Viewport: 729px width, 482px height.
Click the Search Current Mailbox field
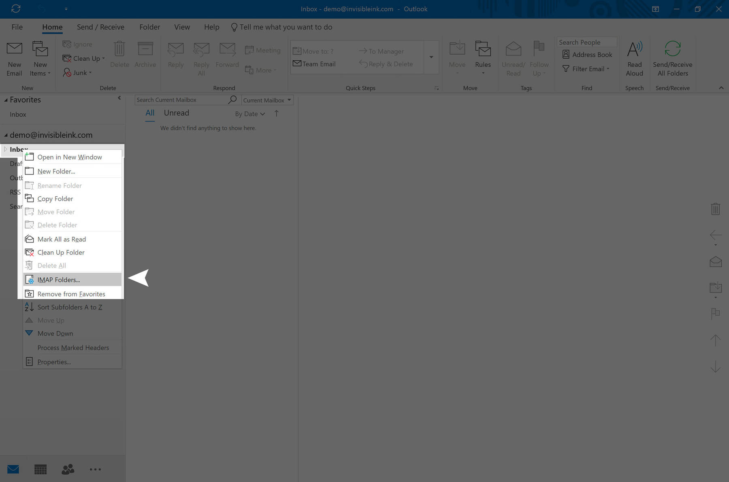[x=181, y=100]
